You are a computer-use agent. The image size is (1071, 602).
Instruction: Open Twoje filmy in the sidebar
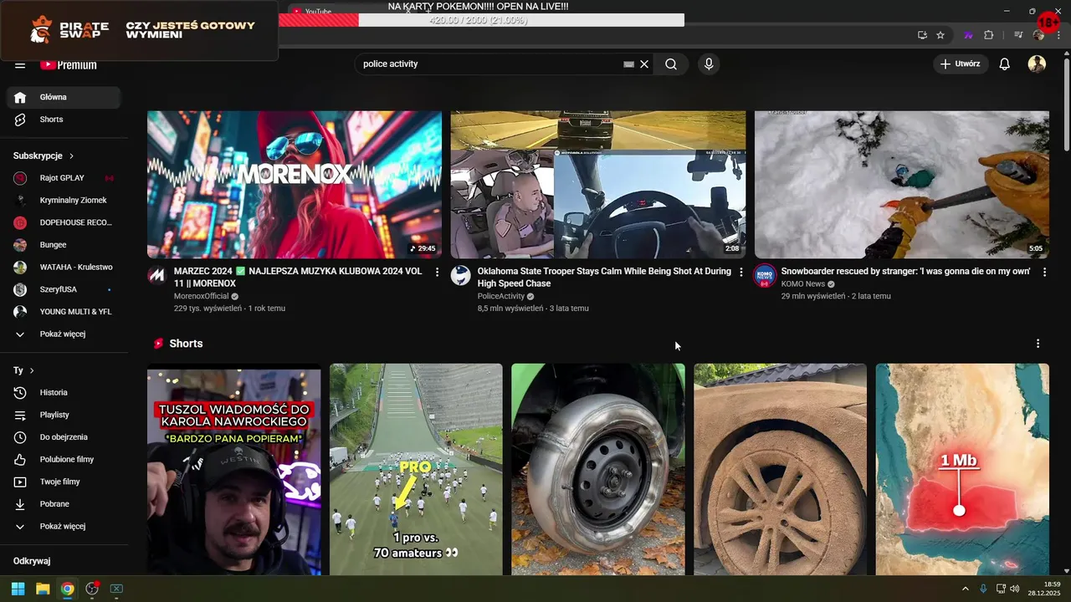click(64, 482)
